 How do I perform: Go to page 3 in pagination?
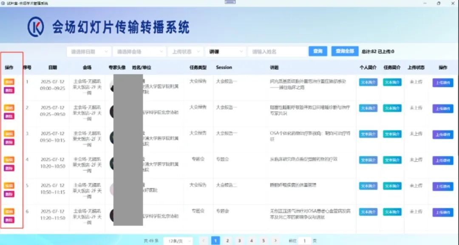239,241
